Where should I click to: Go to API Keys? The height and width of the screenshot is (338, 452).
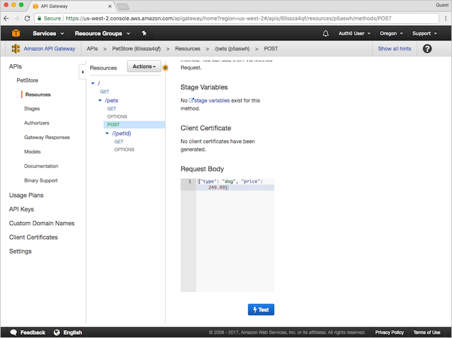coord(21,209)
